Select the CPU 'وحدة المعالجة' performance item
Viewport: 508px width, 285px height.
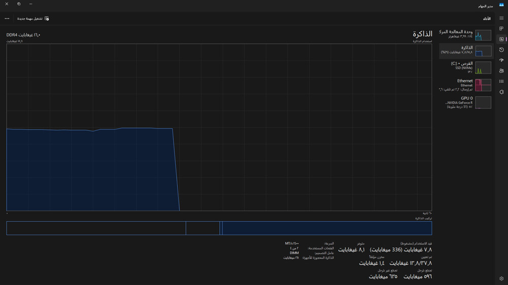pos(465,34)
